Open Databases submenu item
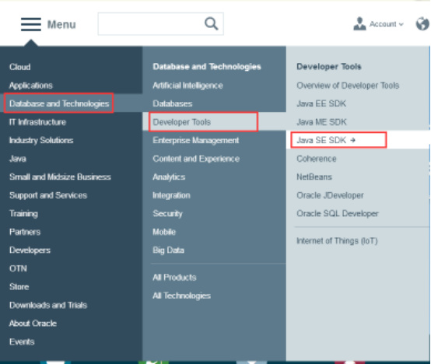 [173, 103]
